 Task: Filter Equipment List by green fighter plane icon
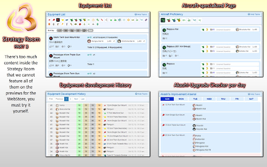(71, 20)
